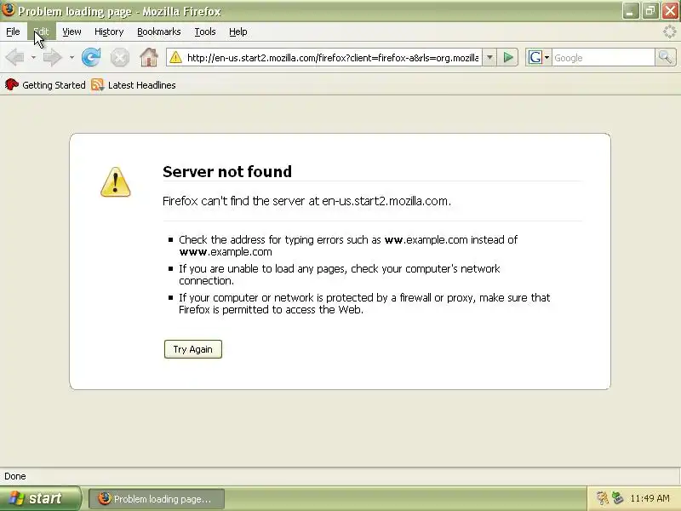Open the File menu
This screenshot has width=681, height=511.
13,32
